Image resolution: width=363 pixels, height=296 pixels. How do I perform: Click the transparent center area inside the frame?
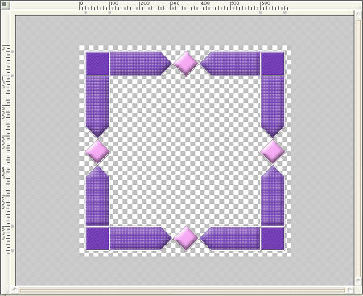[x=185, y=151]
